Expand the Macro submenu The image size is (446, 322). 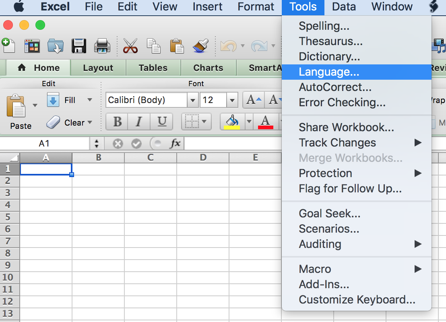[x=356, y=269]
